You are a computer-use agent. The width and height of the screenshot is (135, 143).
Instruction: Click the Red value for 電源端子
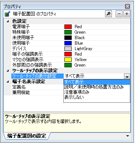click(78, 27)
